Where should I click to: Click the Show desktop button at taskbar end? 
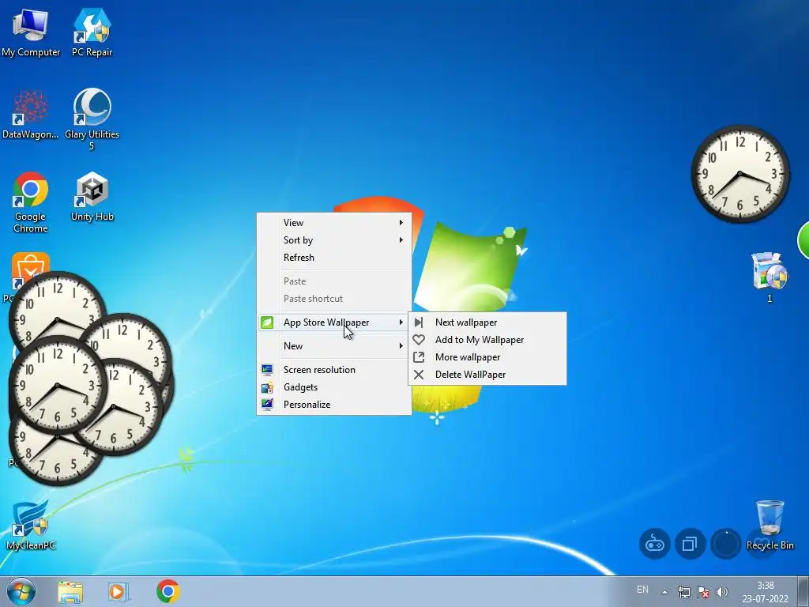803,592
